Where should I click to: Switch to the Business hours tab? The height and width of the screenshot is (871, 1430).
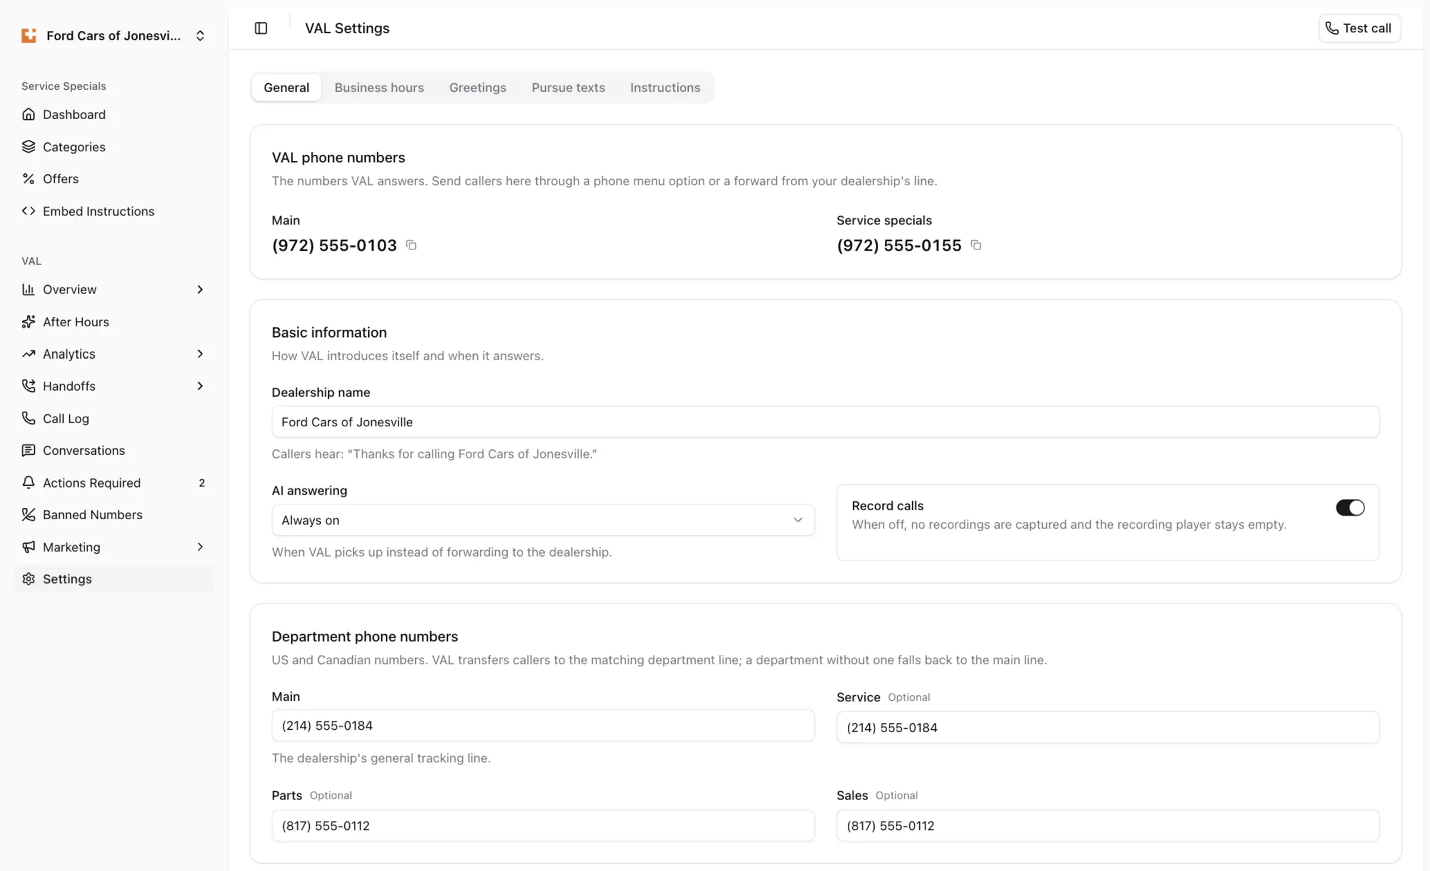pos(379,88)
